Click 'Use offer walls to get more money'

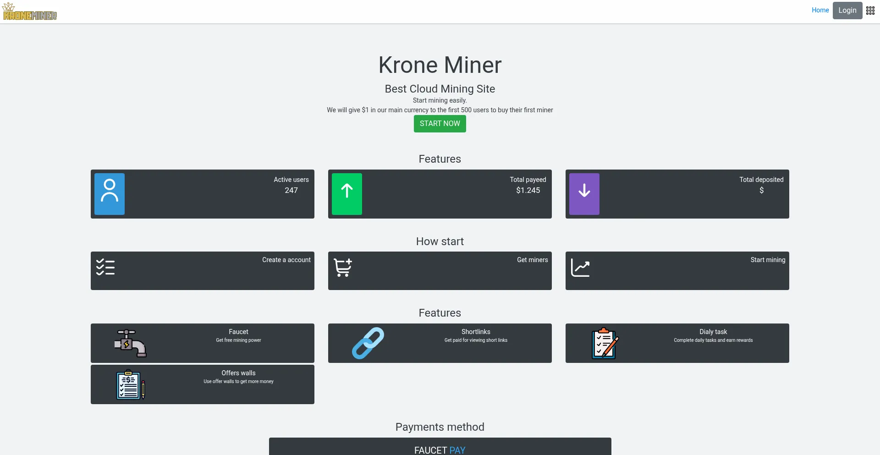pyautogui.click(x=238, y=382)
